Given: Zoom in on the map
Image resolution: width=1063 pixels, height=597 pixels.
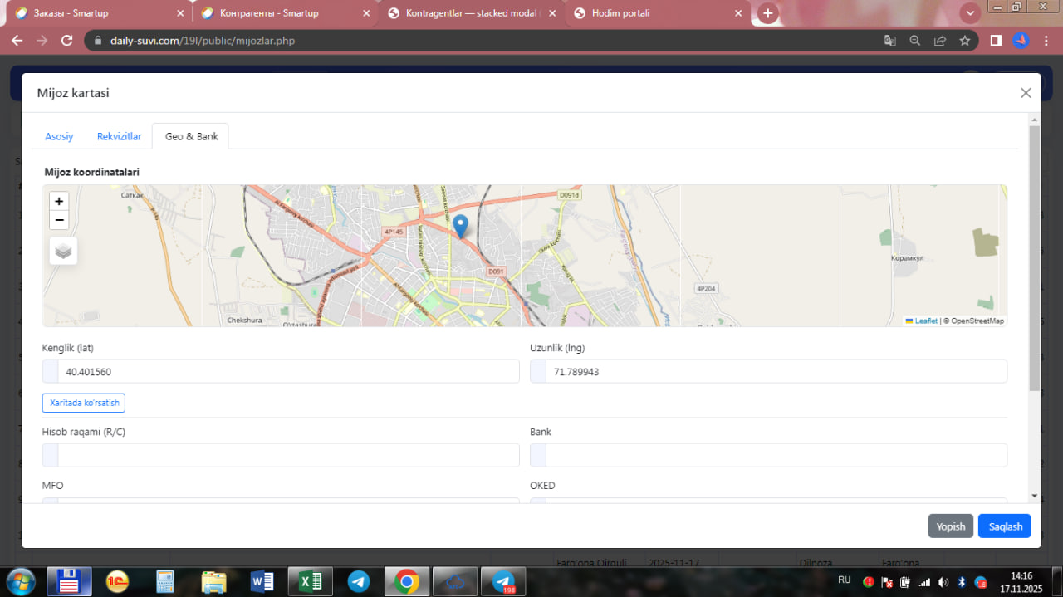Looking at the screenshot, I should (59, 201).
